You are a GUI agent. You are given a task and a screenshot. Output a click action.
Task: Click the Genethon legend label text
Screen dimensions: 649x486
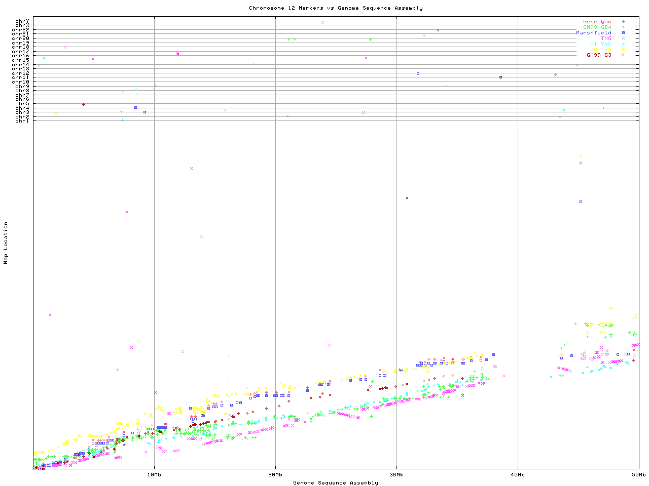pos(597,22)
